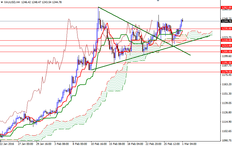Click the 1114.90 value on price axis
The width and height of the screenshot is (232, 146).
(227, 122)
